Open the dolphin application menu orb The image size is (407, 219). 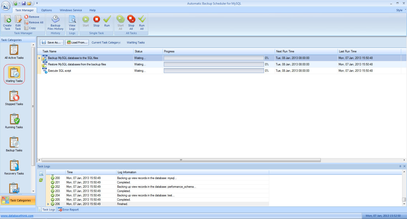tap(6, 6)
